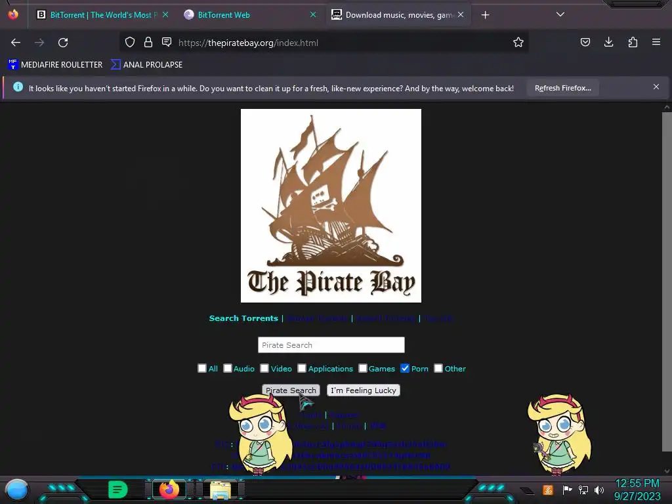Viewport: 672px width, 504px height.
Task: Open the Java tray icon
Action: [548, 490]
